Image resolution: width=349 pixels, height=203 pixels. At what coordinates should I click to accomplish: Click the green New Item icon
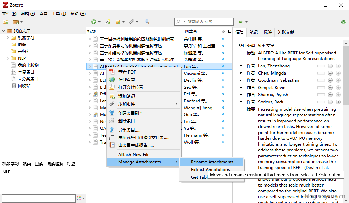tap(94, 22)
